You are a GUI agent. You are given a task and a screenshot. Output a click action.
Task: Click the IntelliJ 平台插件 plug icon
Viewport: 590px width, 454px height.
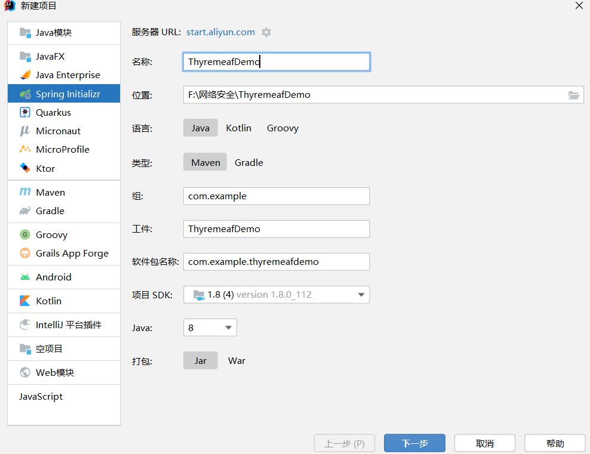point(25,325)
